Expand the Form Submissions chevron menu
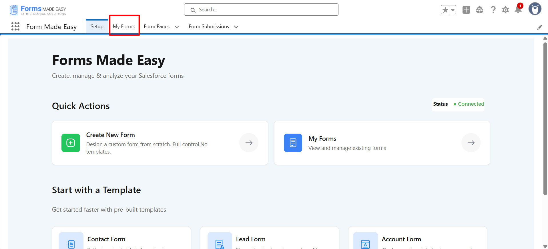 pyautogui.click(x=236, y=27)
